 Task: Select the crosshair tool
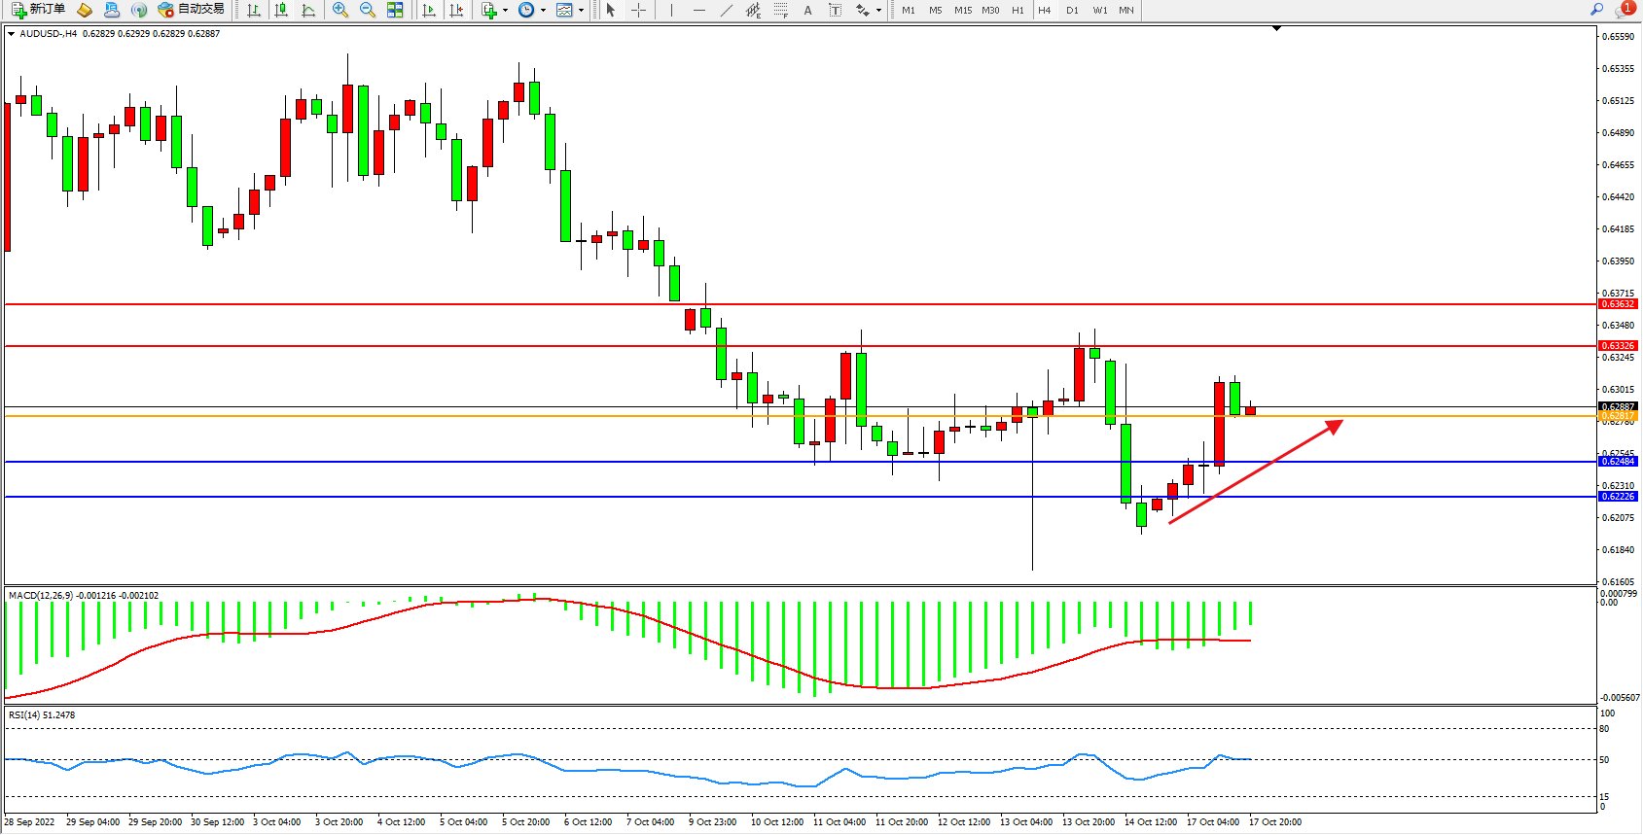coord(638,10)
